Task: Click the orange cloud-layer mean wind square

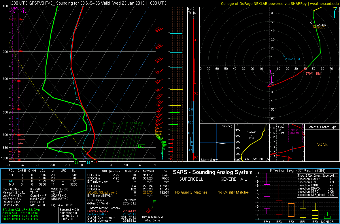Action: coord(315,26)
